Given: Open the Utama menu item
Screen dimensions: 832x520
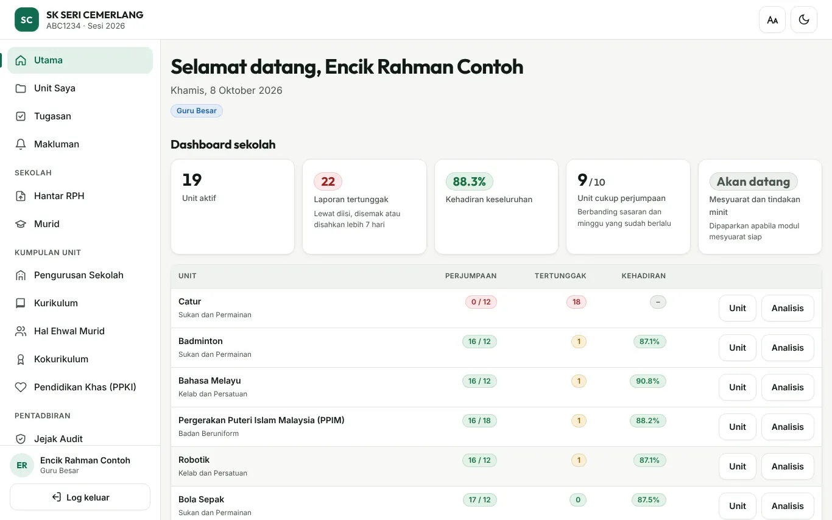Looking at the screenshot, I should 80,60.
